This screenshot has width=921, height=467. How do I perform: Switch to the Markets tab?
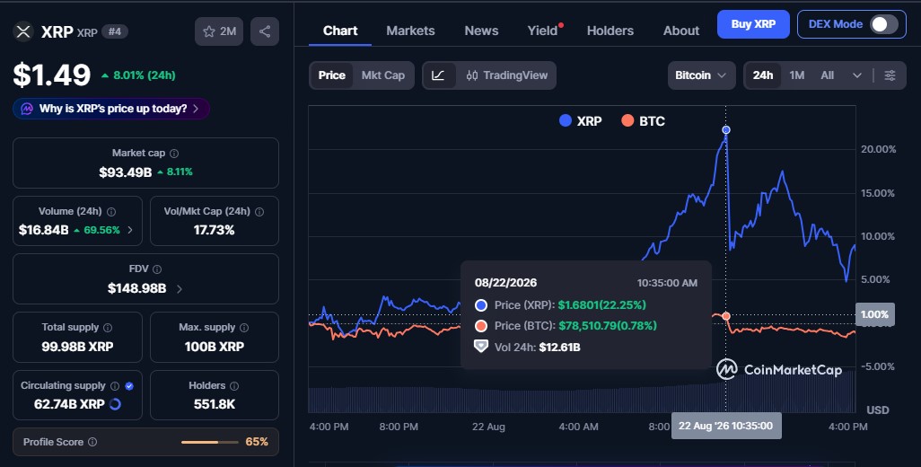pyautogui.click(x=410, y=31)
